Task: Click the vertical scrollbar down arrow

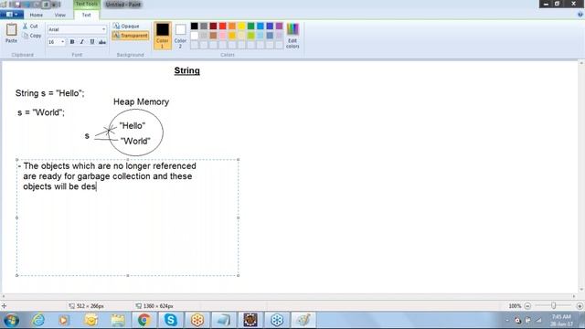Action: point(581,289)
